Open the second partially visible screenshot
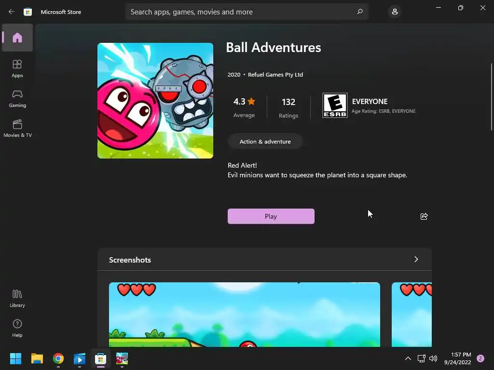 point(412,315)
